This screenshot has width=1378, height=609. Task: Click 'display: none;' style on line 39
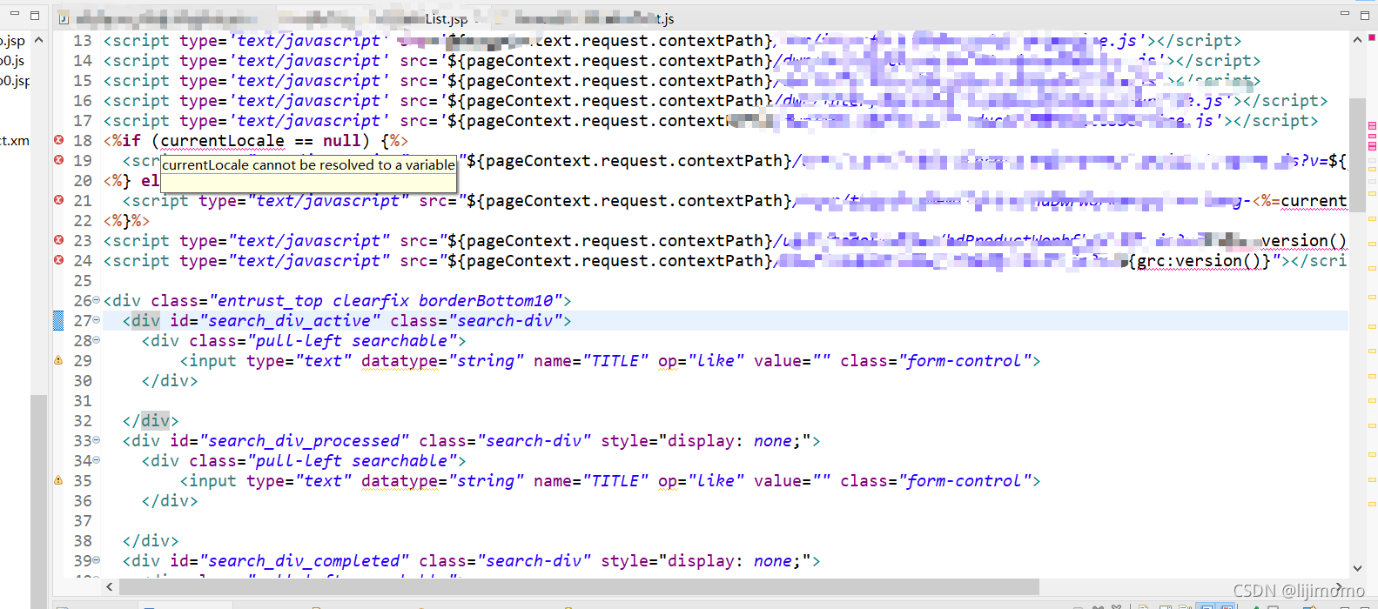point(735,560)
